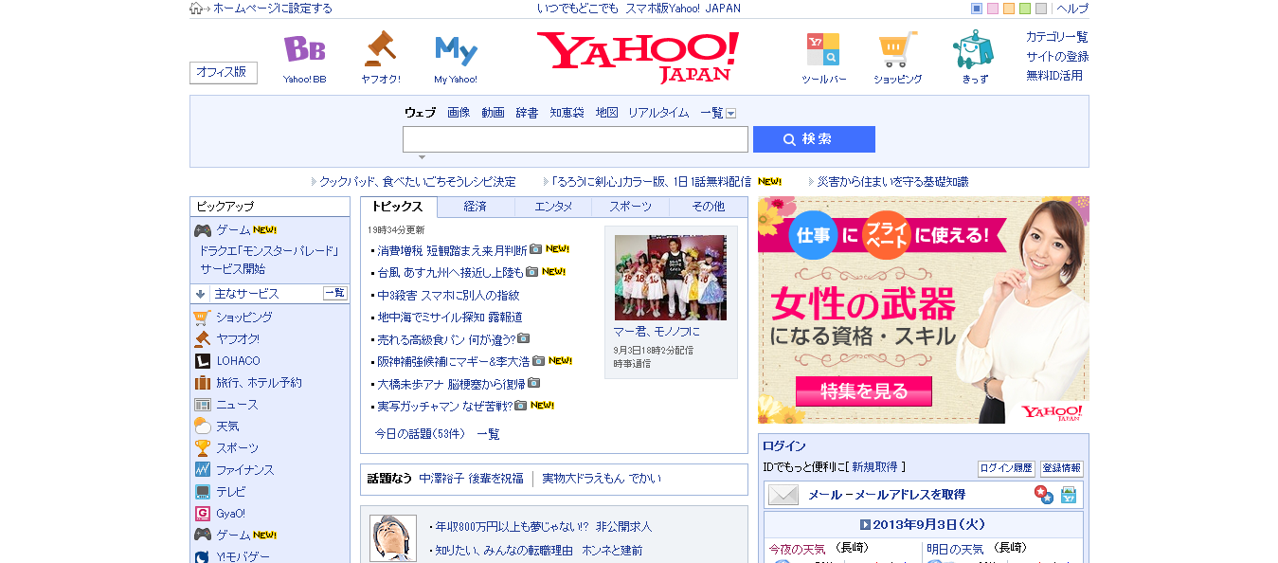Switch to the その他 news tab

pos(708,207)
